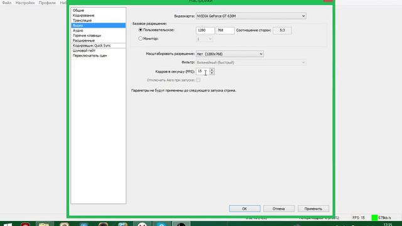Screen dimensions: 402x226
Task: Click the Базовое разрешение group label
Action: (x=149, y=24)
